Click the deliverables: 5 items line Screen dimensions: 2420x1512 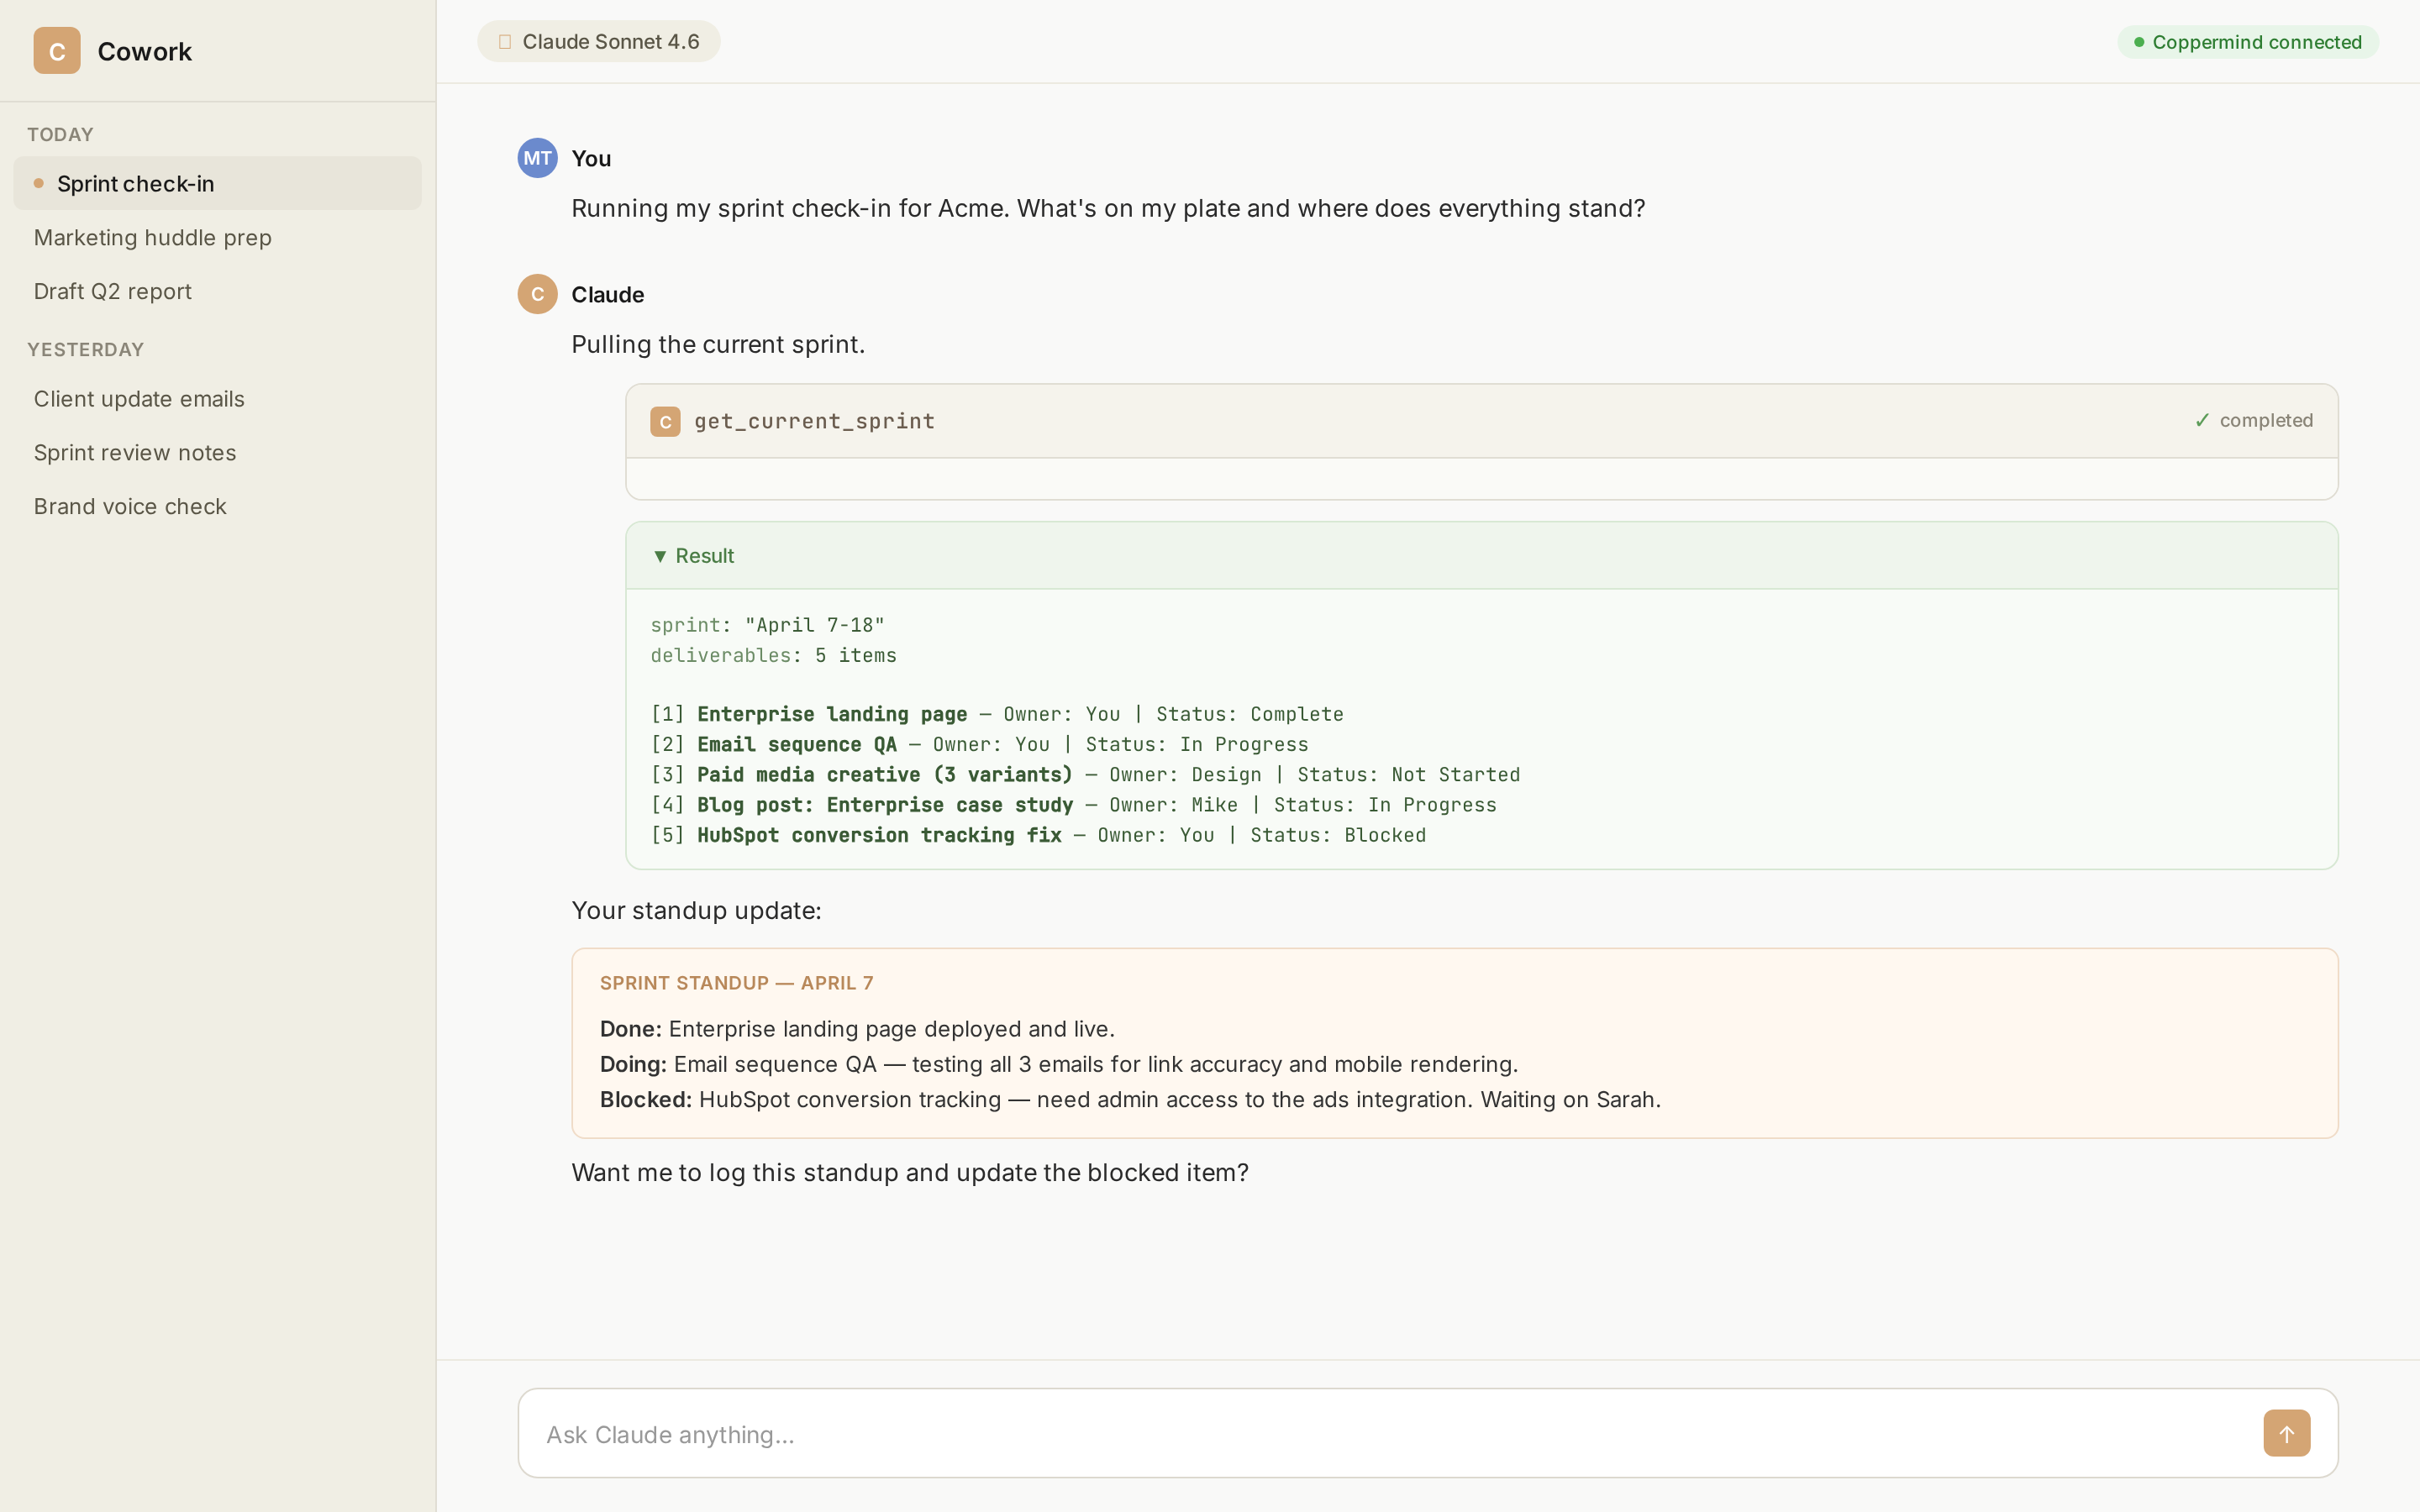pos(773,655)
